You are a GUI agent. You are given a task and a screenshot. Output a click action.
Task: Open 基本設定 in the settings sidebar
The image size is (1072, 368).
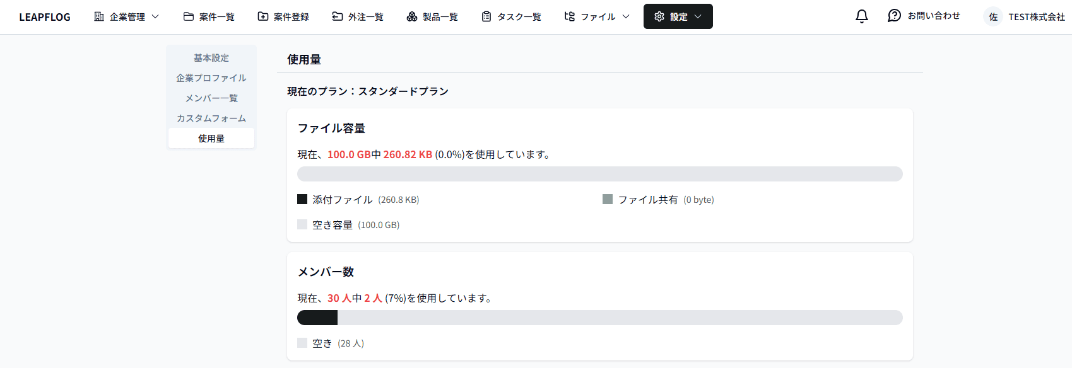(211, 58)
